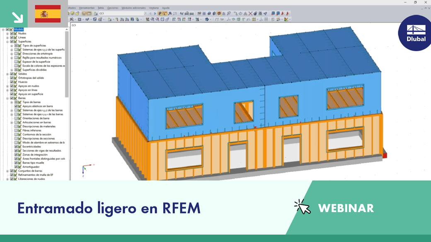Click the yellow four-squares icon in lower toolbar
The image size is (431, 242).
click(254, 19)
